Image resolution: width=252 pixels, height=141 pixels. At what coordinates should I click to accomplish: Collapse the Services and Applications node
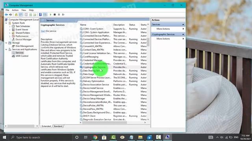coord(6,49)
